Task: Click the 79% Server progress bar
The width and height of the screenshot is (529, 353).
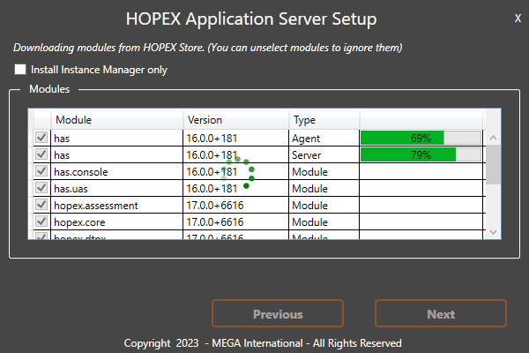Action: pyautogui.click(x=421, y=155)
